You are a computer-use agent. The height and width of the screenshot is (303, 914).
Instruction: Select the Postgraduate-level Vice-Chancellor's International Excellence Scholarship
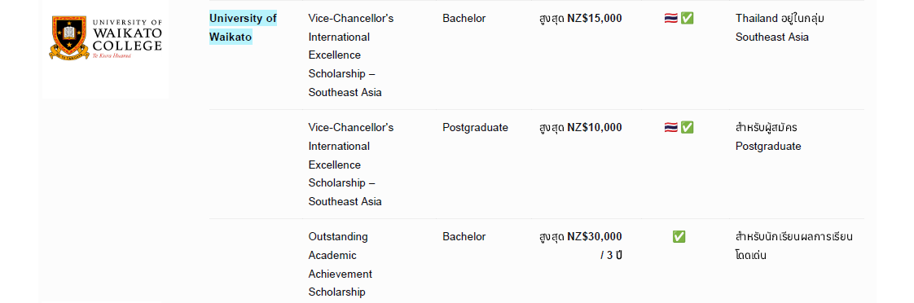pos(351,165)
